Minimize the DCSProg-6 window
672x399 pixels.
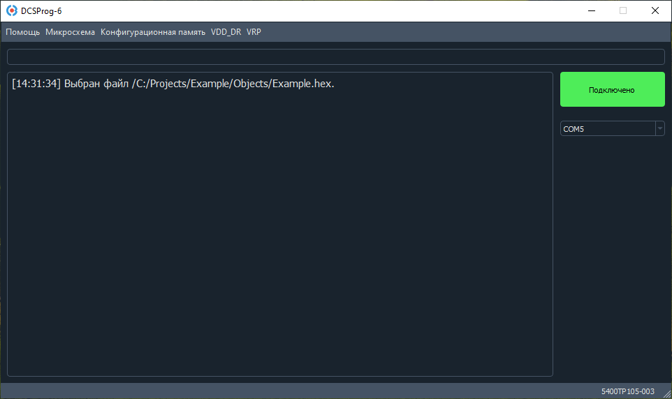(592, 10)
